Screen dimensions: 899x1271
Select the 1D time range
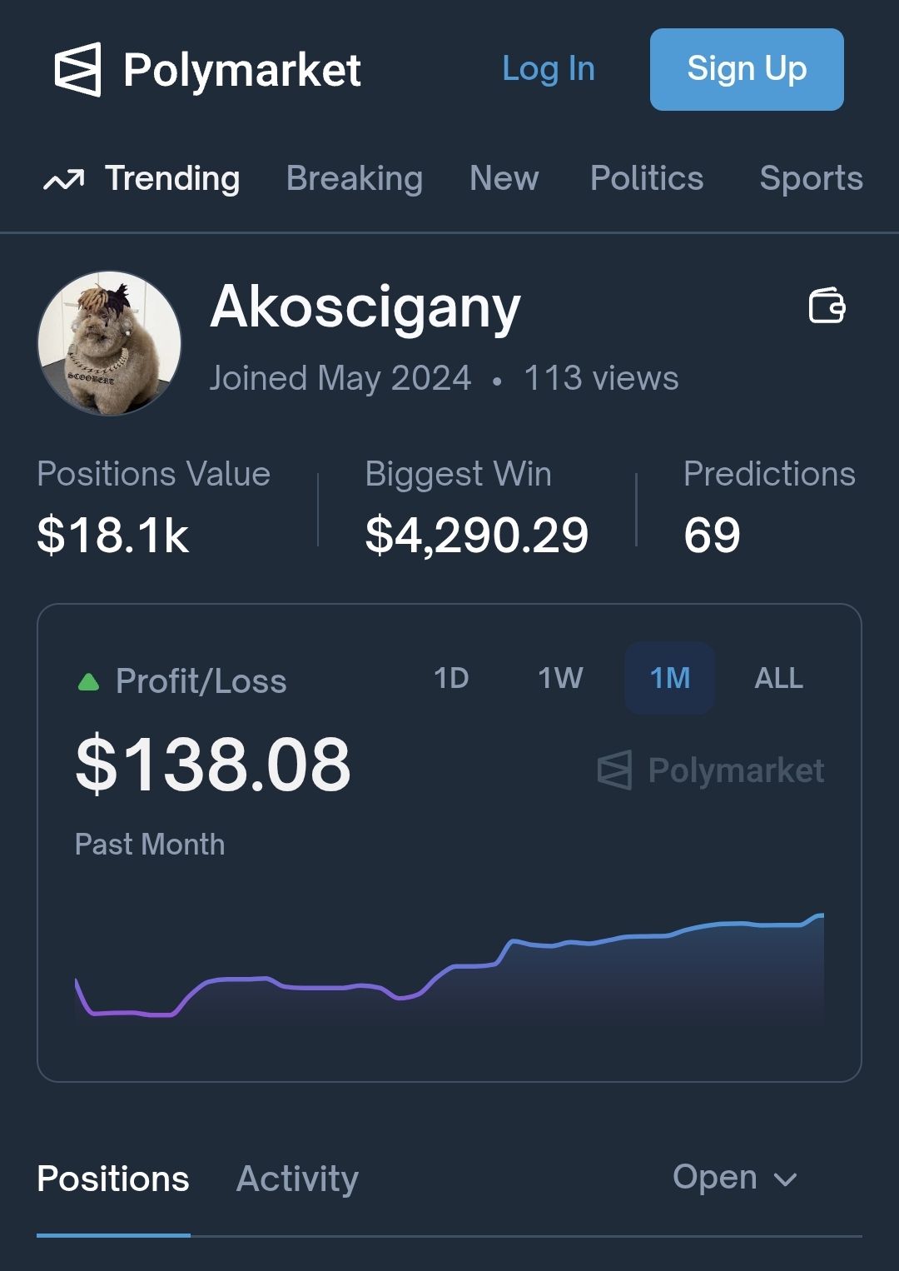pyautogui.click(x=451, y=678)
